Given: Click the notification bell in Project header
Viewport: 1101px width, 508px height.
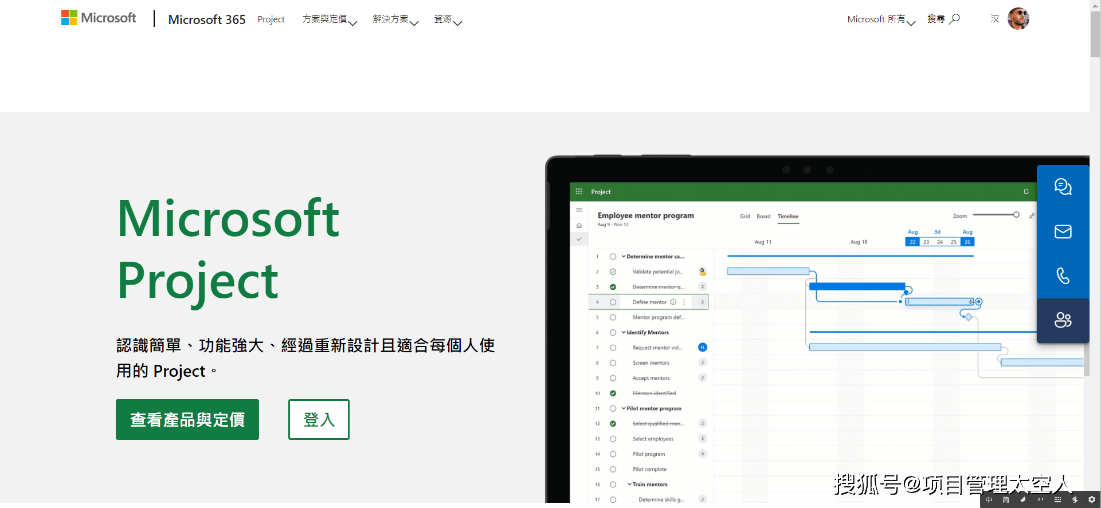Looking at the screenshot, I should click(x=1026, y=191).
